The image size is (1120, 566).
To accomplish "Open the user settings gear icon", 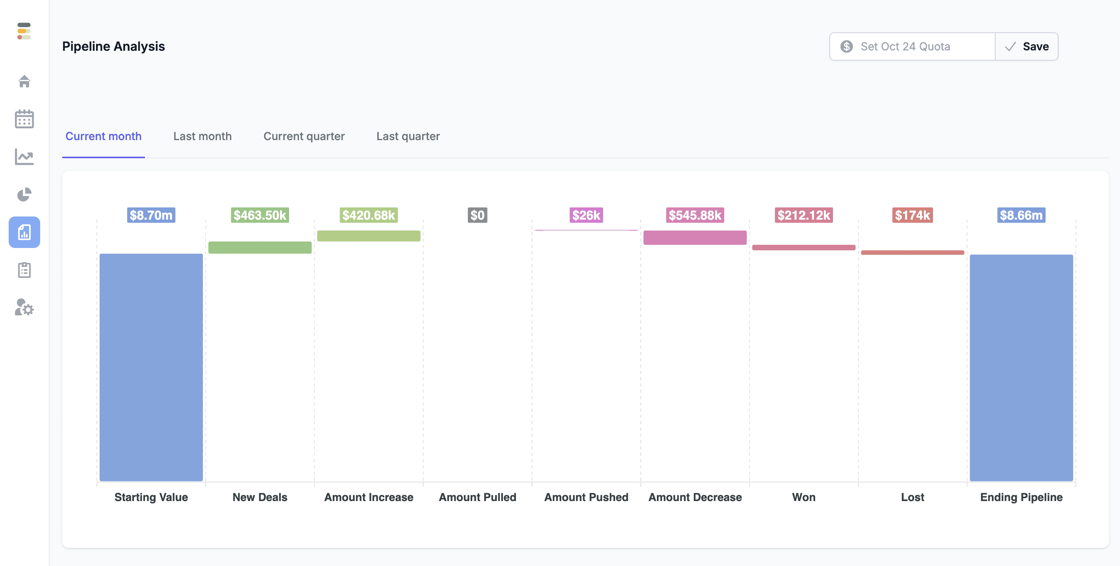I will [24, 307].
